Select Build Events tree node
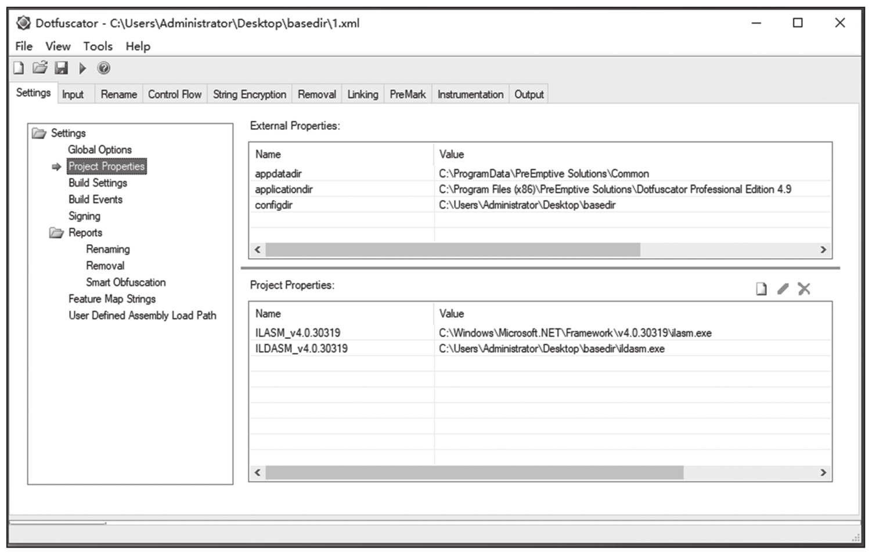The width and height of the screenshot is (872, 554). (x=96, y=200)
